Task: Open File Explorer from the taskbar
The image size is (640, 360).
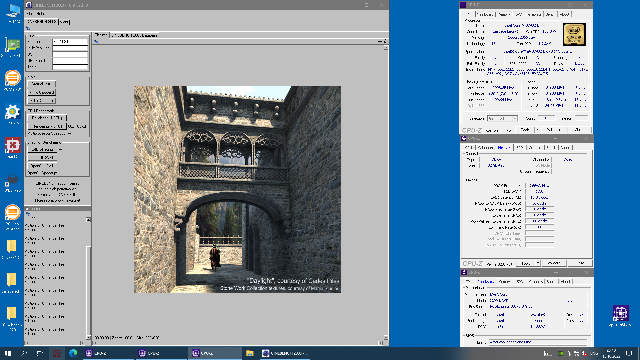Action: pyautogui.click(x=250, y=353)
